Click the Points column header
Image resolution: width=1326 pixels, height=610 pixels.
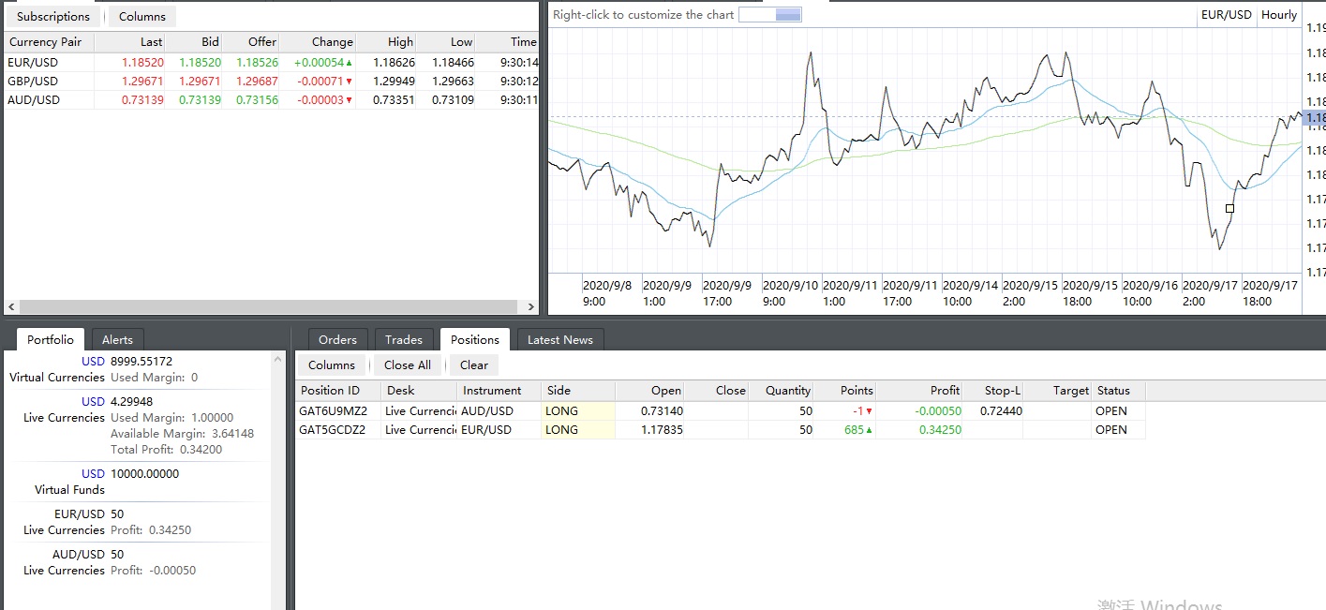[845, 391]
